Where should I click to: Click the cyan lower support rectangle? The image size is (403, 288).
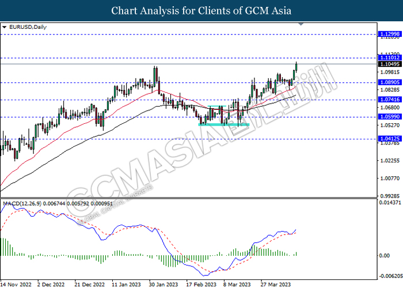point(223,125)
